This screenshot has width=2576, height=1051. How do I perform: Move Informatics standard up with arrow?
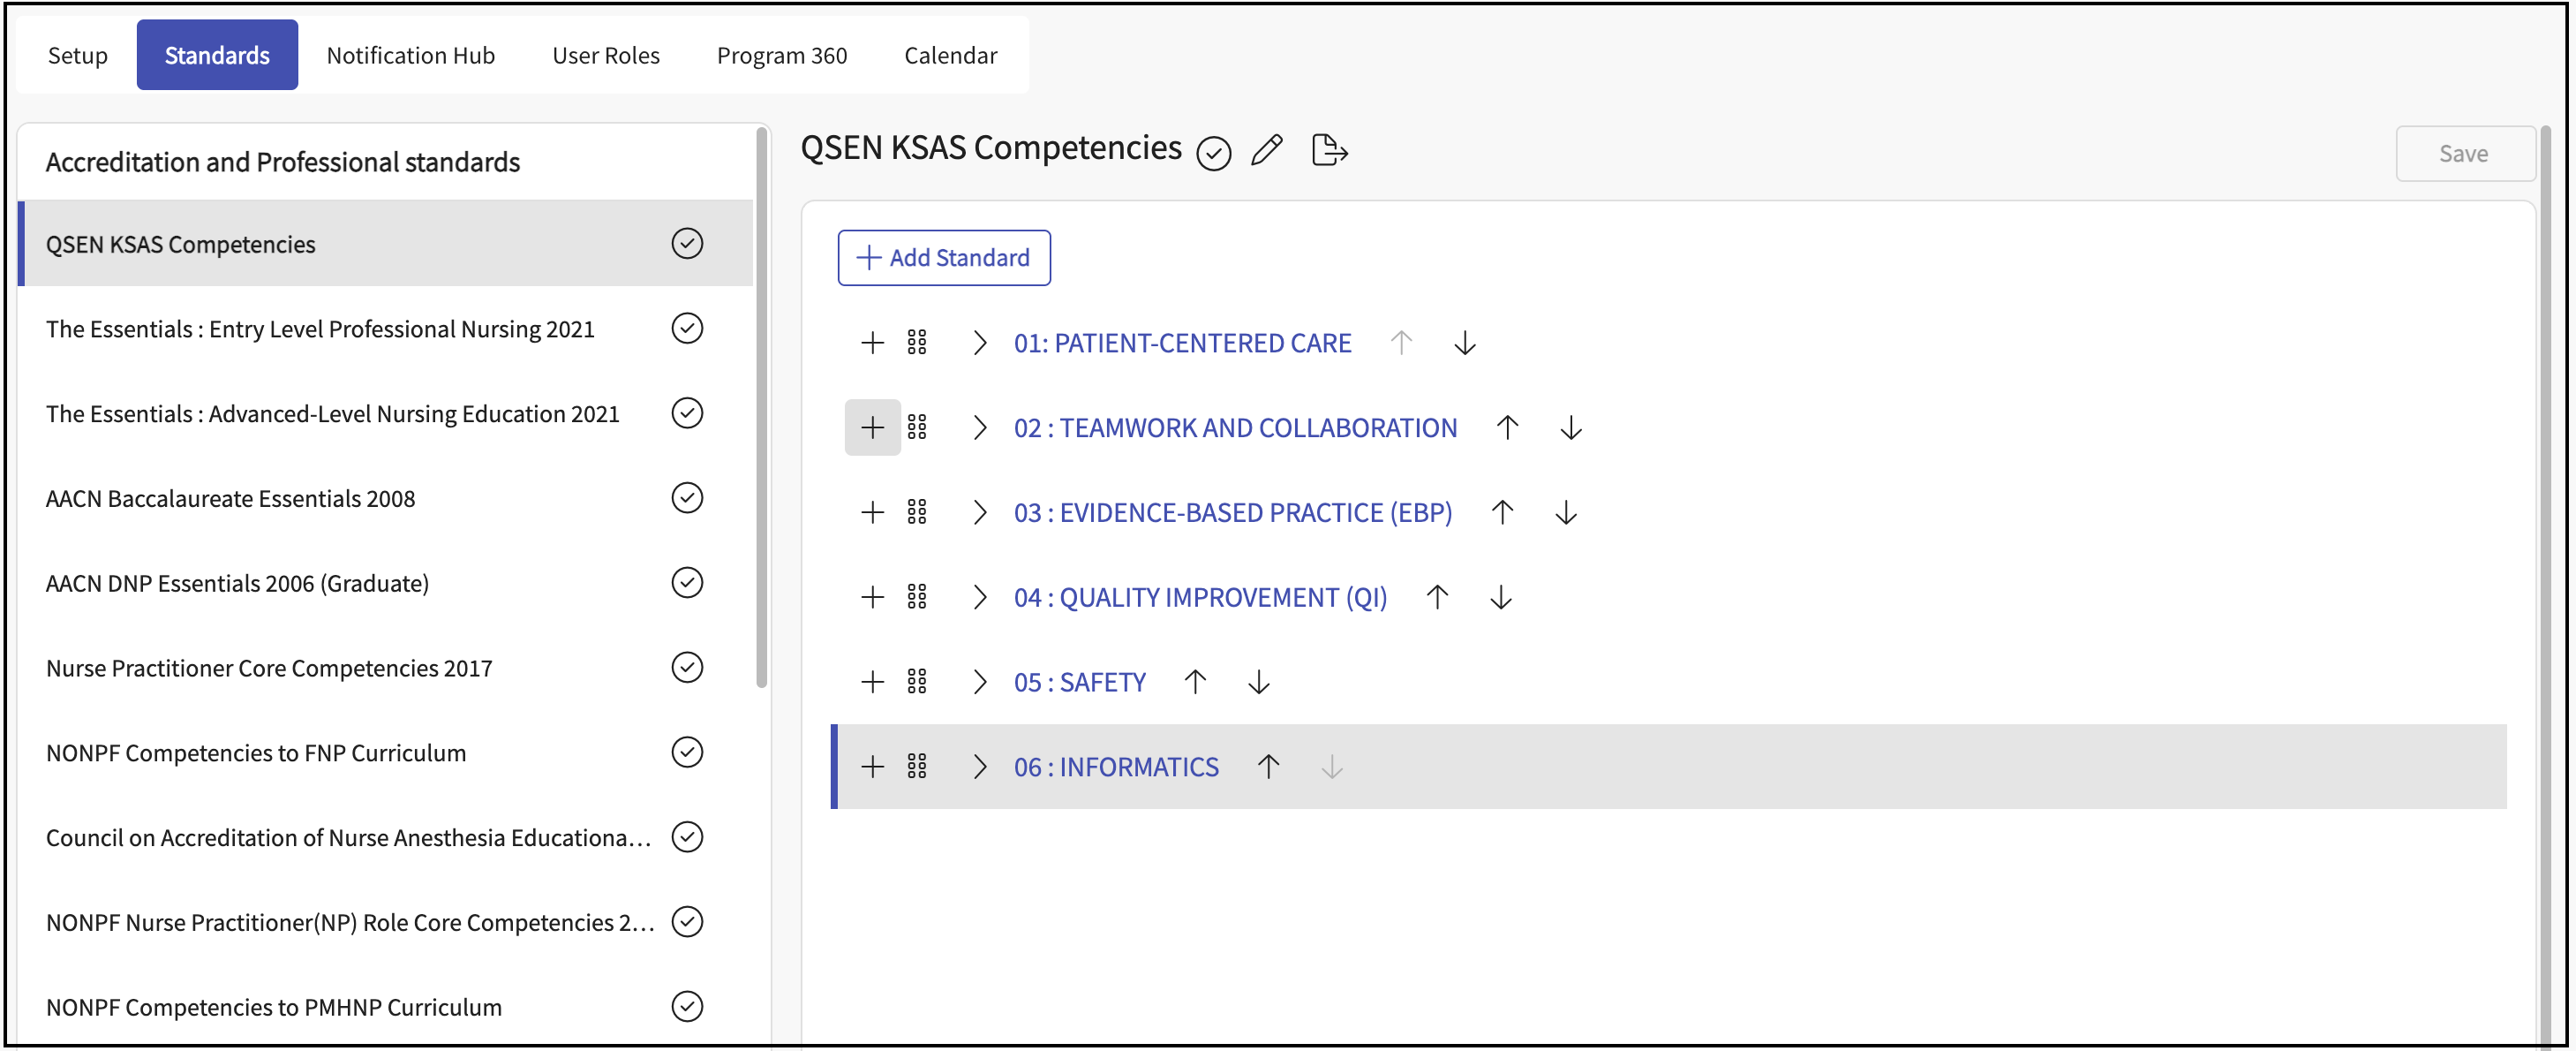(1268, 767)
